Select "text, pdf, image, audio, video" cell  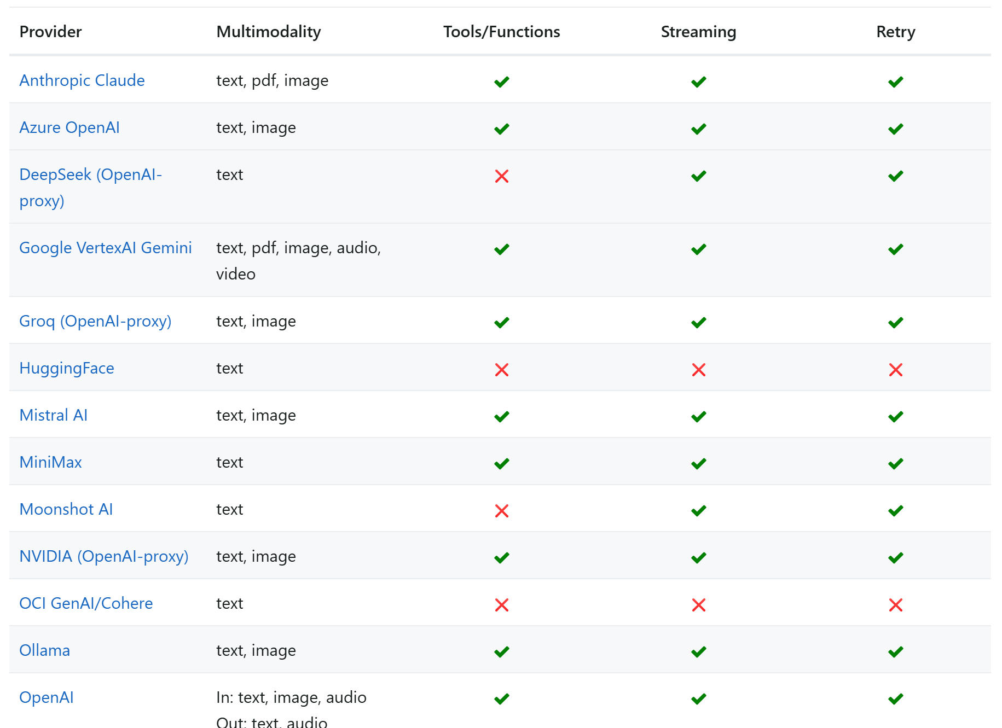(x=299, y=261)
